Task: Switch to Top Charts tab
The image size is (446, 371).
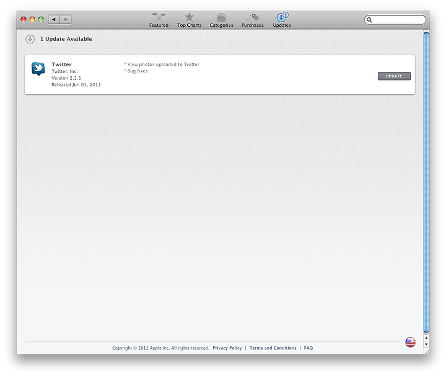Action: point(189,20)
